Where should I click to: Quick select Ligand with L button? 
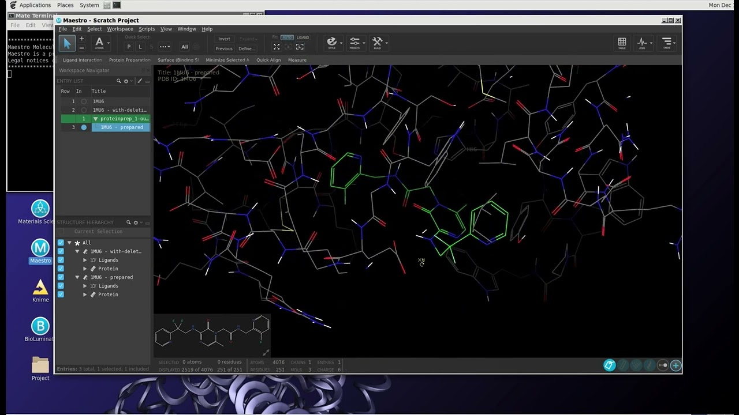point(140,47)
